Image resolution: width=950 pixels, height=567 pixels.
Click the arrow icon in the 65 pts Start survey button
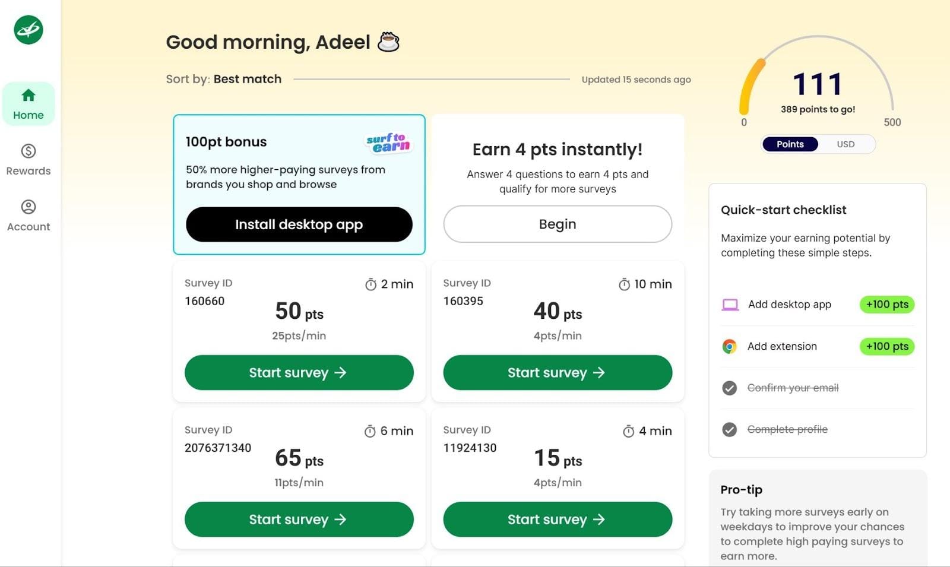(341, 520)
